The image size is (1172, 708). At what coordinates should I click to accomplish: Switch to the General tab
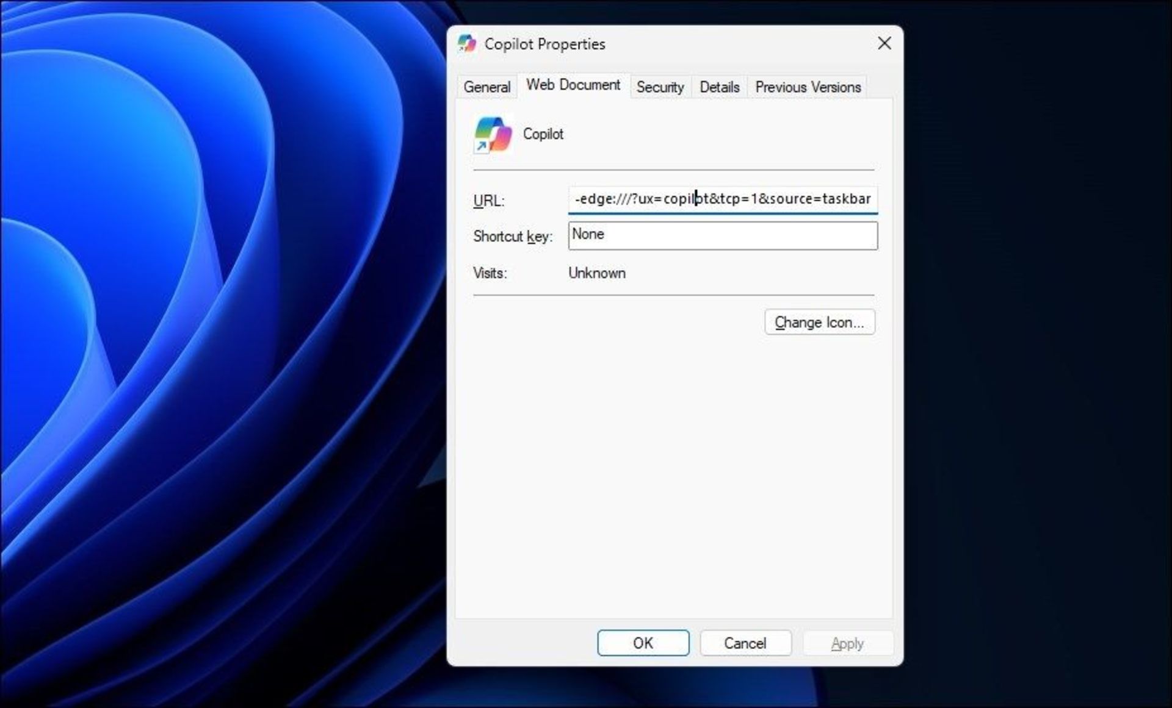pyautogui.click(x=487, y=87)
